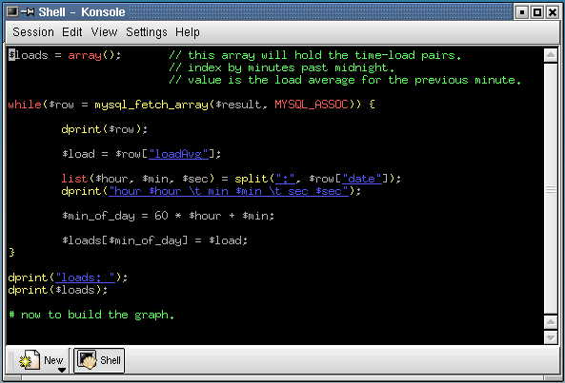The height and width of the screenshot is (383, 565).
Task: Open the Help menu
Action: tap(188, 32)
